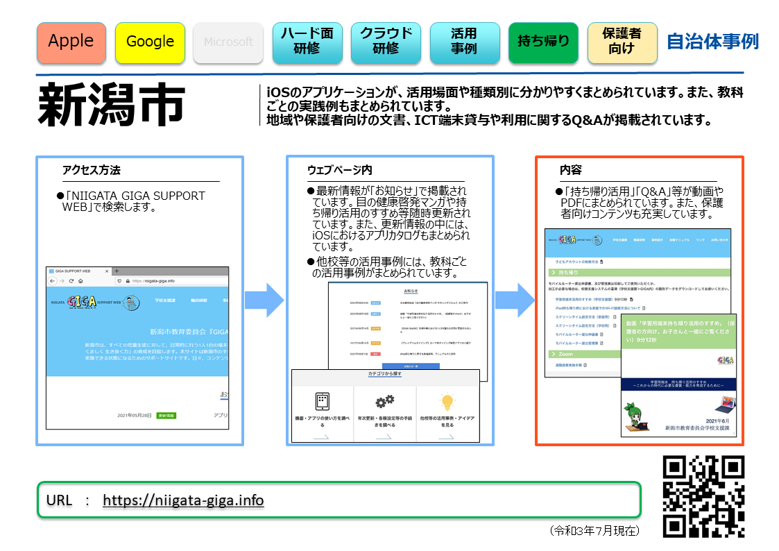Click the document icon beside 子どもアカウントの削除方法
Image resolution: width=779 pixels, height=551 pixels.
(601, 262)
